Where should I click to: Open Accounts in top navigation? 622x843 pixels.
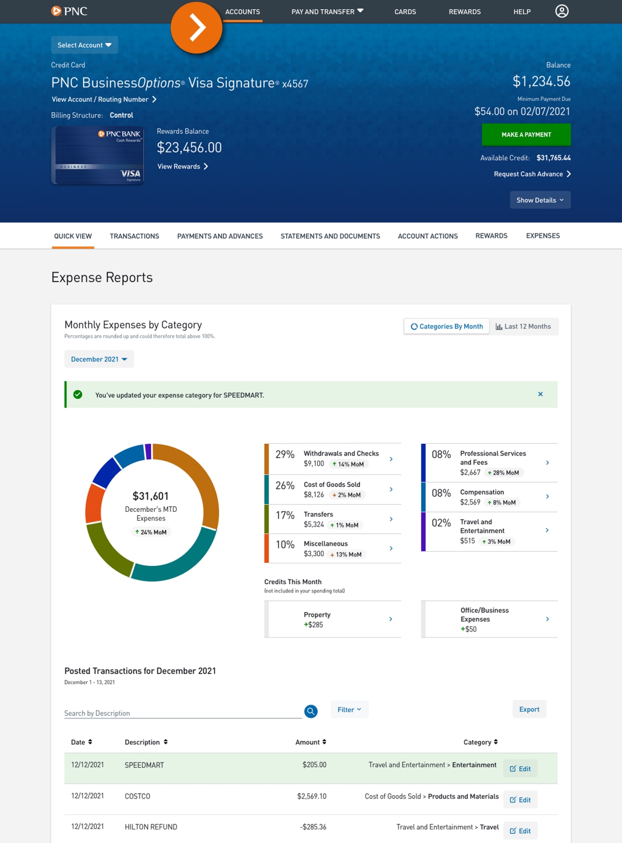[242, 12]
